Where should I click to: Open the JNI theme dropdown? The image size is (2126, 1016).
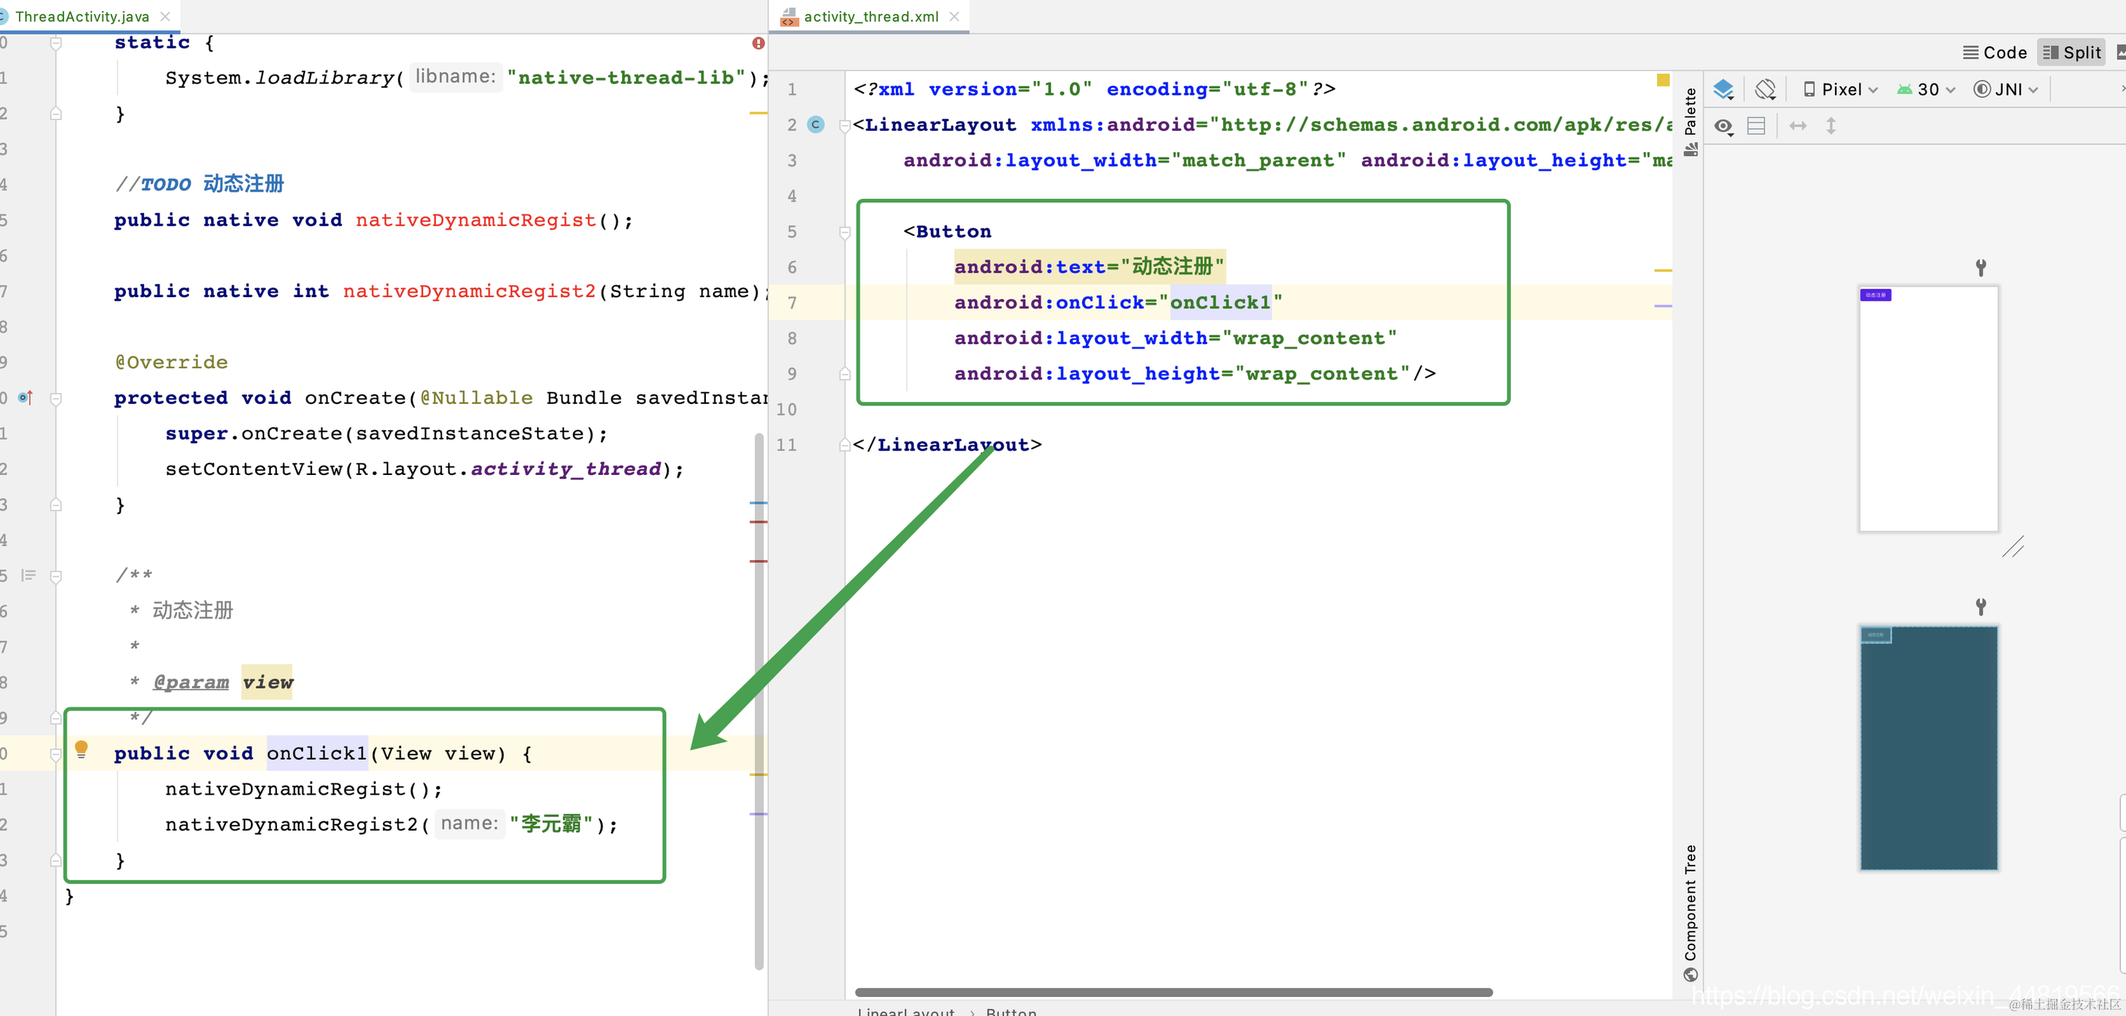coord(2006,89)
